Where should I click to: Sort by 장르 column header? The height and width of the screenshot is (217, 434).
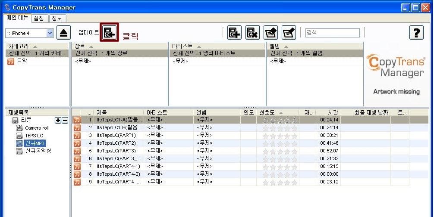point(120,46)
